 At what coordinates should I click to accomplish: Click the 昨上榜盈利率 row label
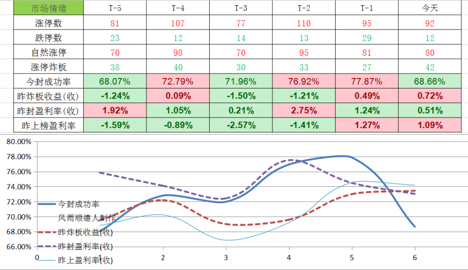pyautogui.click(x=48, y=125)
